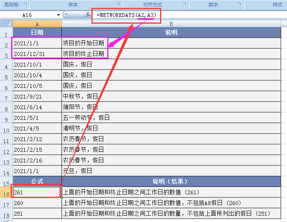Select cell A2 containing 2021/1/1

[x=37, y=43]
